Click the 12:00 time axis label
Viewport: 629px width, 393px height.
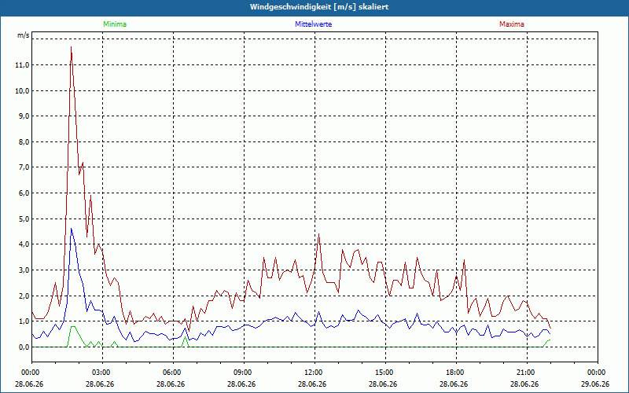tap(312, 373)
